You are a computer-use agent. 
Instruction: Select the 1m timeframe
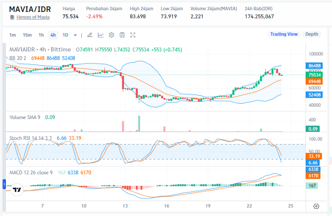pos(12,35)
